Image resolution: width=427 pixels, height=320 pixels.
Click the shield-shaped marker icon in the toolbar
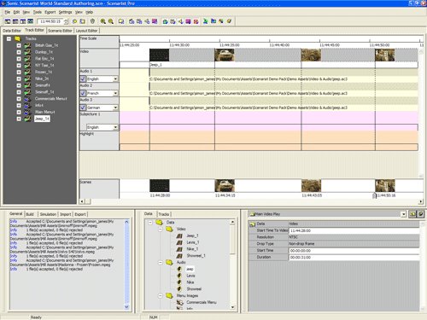point(92,21)
